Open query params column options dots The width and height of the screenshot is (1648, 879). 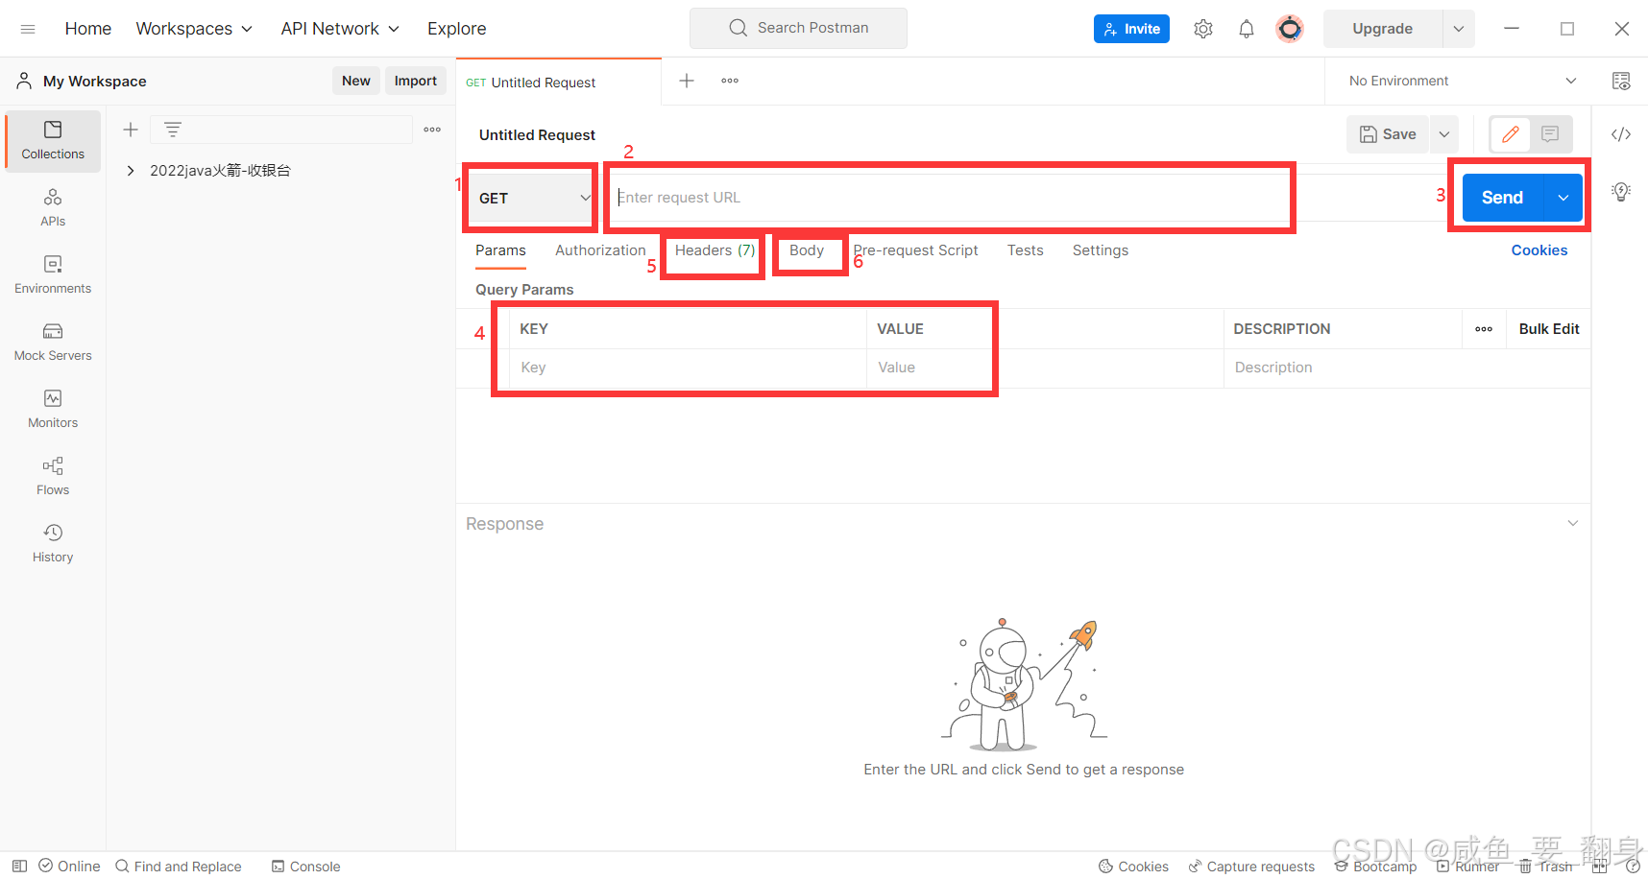point(1484,329)
